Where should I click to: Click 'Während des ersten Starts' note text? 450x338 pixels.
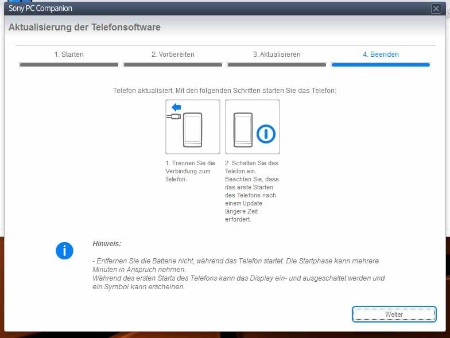pos(239,282)
